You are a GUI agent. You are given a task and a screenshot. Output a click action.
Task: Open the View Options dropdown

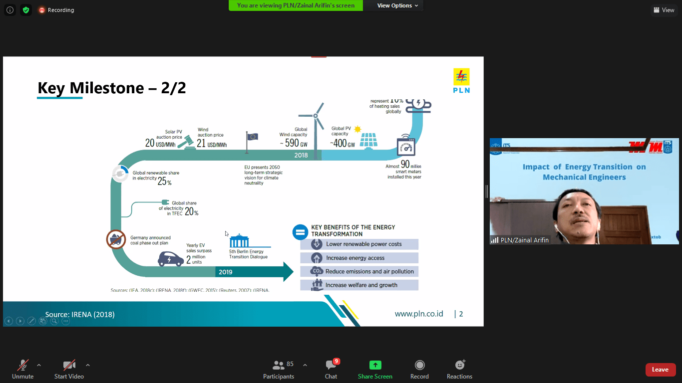click(397, 5)
